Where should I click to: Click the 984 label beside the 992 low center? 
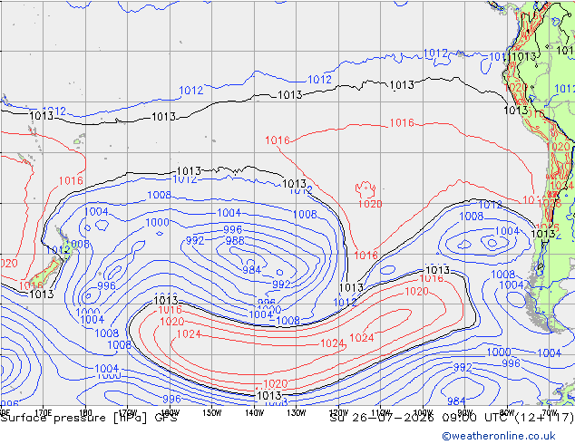tap(251, 270)
